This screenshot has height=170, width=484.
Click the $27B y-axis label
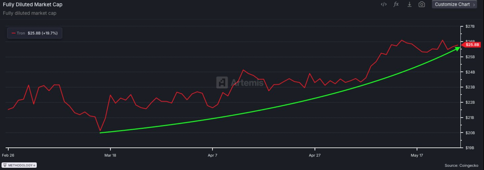470,26
